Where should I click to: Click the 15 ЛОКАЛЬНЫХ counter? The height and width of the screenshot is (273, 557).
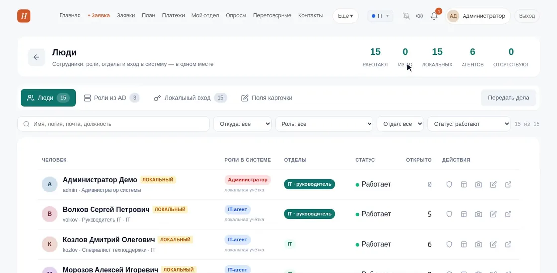[x=437, y=57]
